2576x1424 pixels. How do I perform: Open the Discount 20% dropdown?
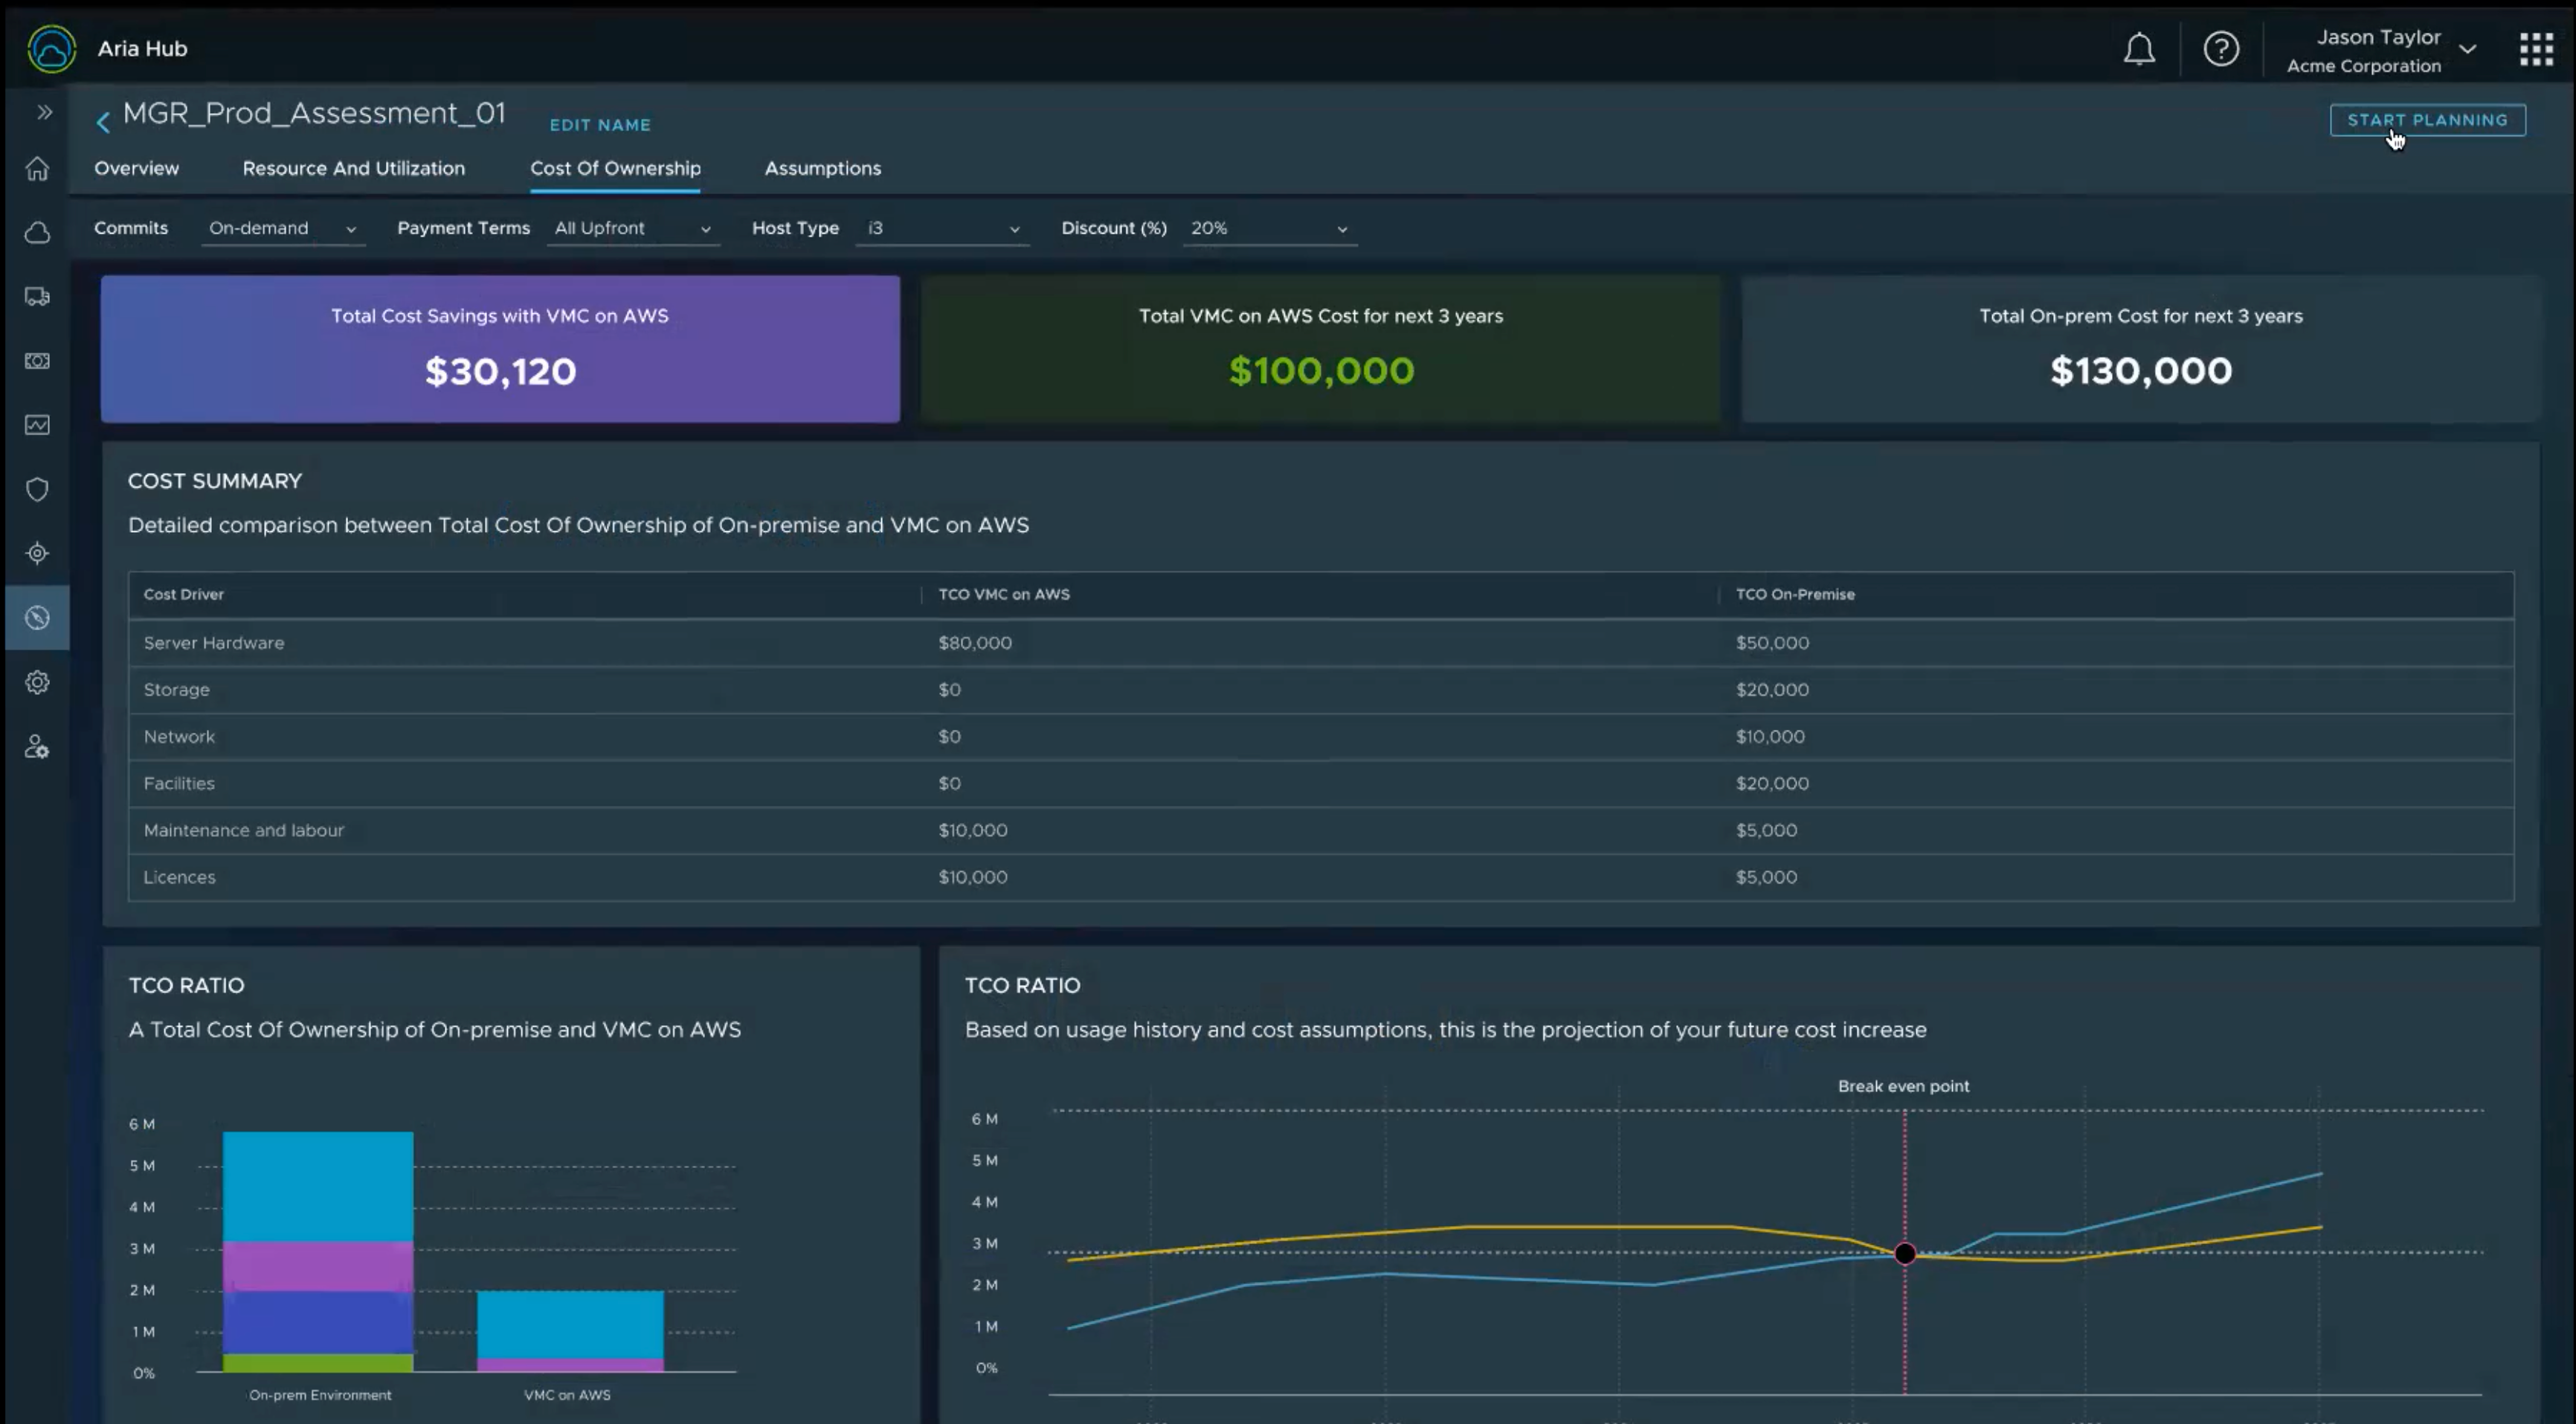click(x=1269, y=228)
